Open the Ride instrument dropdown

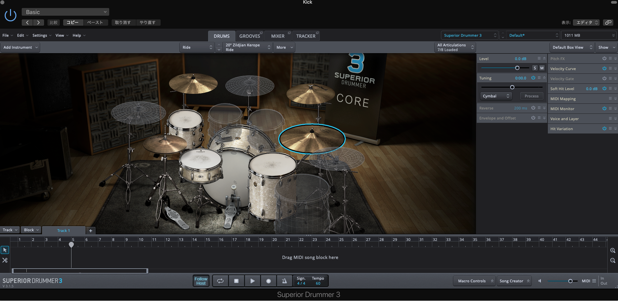[197, 47]
